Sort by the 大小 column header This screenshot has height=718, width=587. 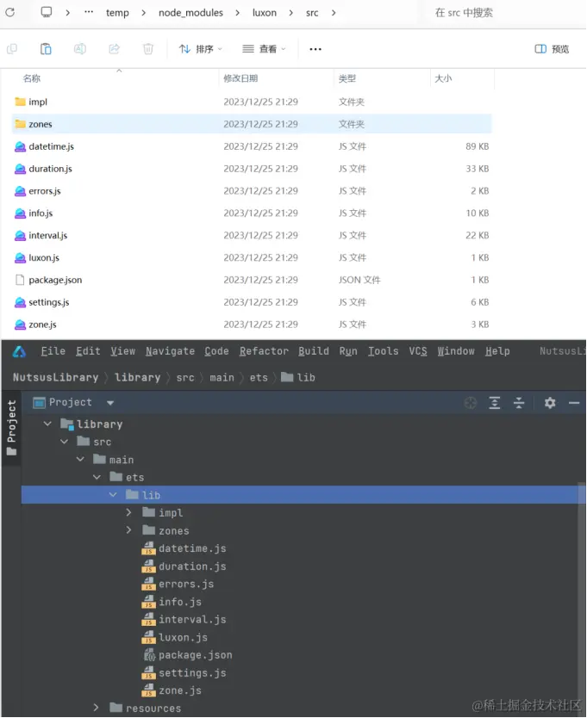point(443,78)
